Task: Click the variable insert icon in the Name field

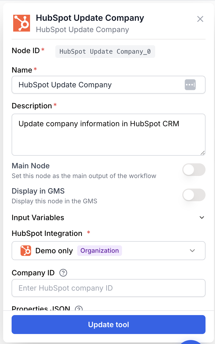Action: click(190, 85)
